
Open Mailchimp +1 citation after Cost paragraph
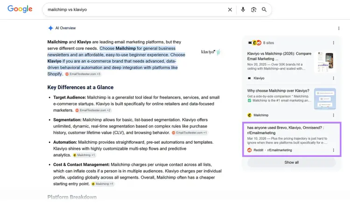(103, 184)
